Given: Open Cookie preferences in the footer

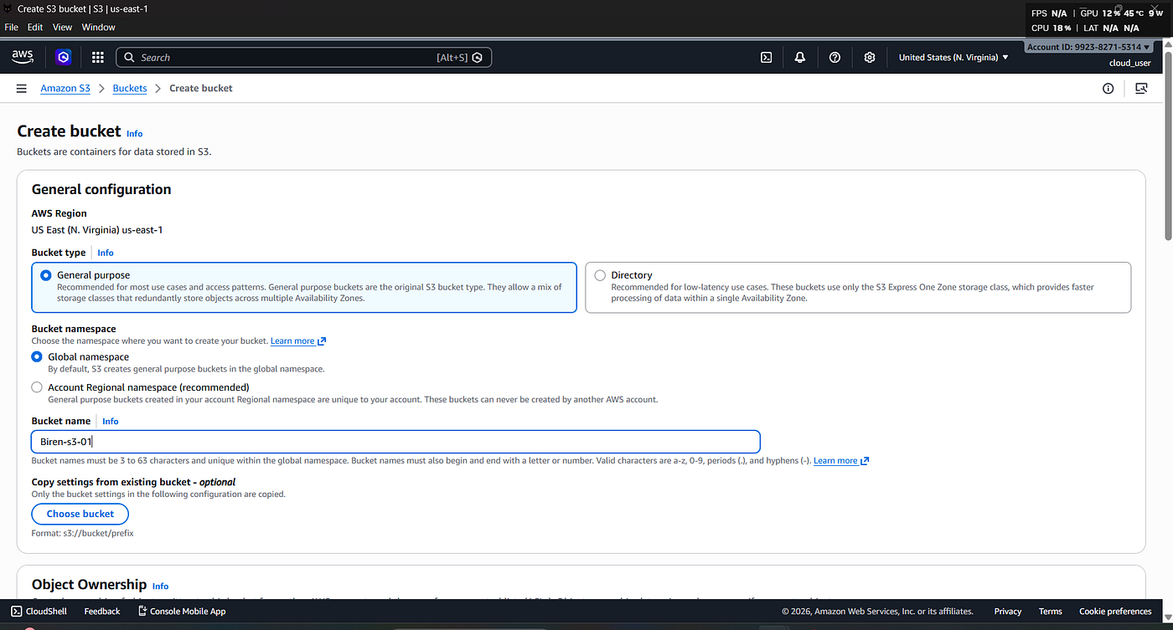Looking at the screenshot, I should point(1115,612).
